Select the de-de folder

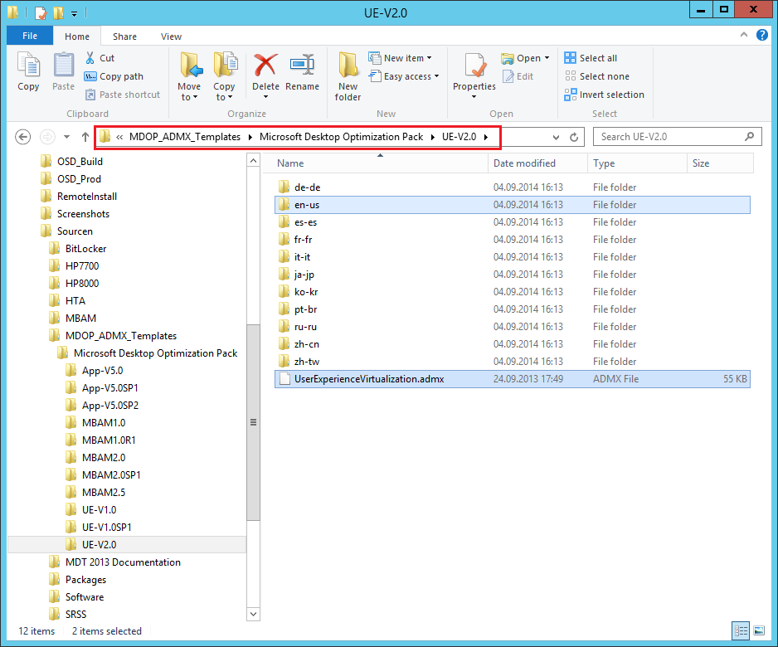tap(512, 187)
